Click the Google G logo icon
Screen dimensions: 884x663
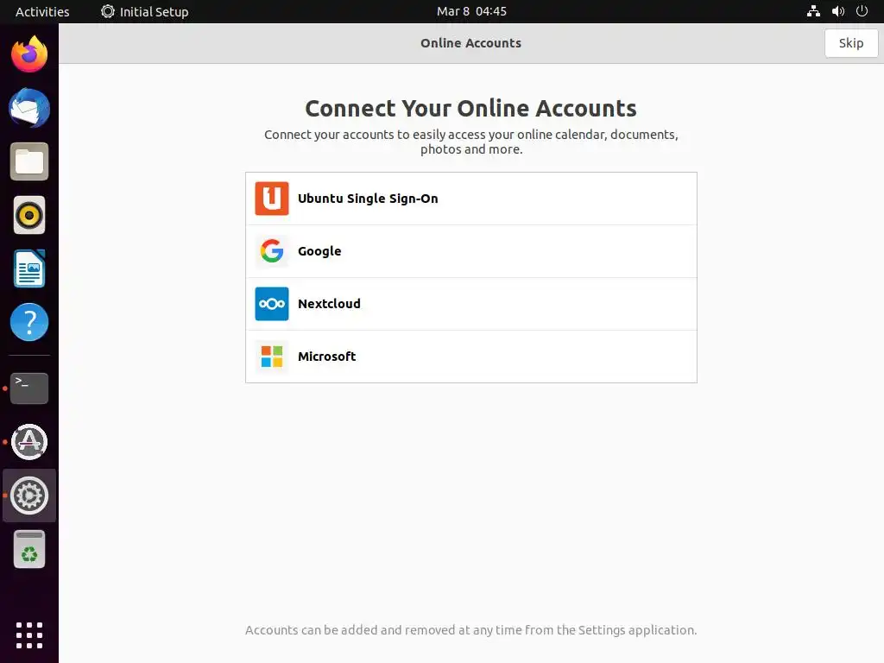(272, 251)
